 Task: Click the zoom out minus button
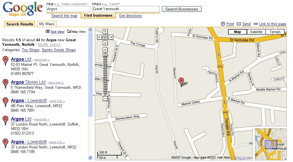tap(105, 99)
